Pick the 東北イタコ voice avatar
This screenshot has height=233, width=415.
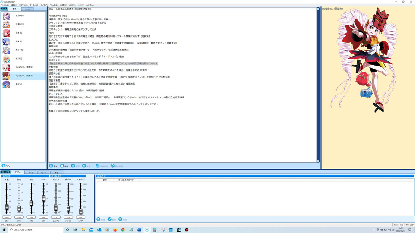pos(6,50)
